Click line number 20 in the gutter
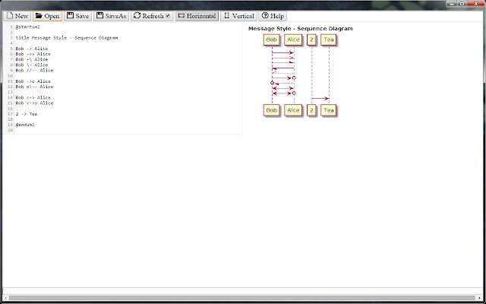This screenshot has height=304, width=486. click(11, 130)
